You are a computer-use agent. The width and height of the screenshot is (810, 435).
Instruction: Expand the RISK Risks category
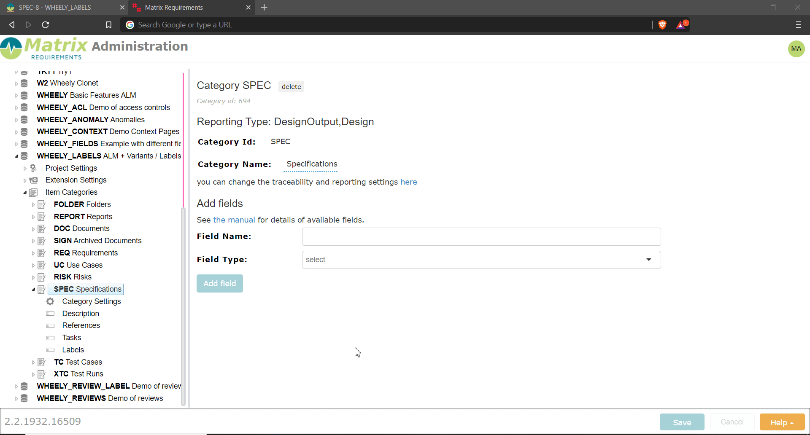33,277
